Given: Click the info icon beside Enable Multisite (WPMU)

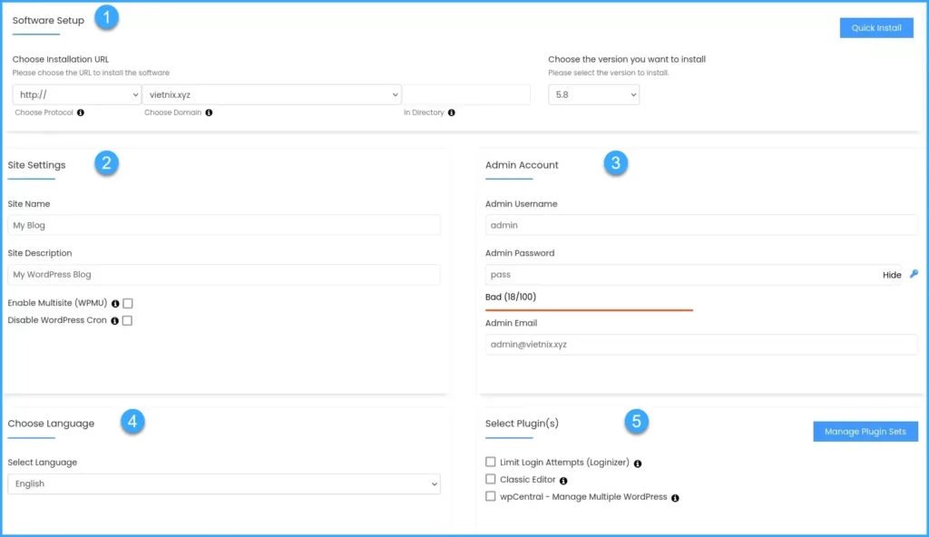Looking at the screenshot, I should coord(114,303).
